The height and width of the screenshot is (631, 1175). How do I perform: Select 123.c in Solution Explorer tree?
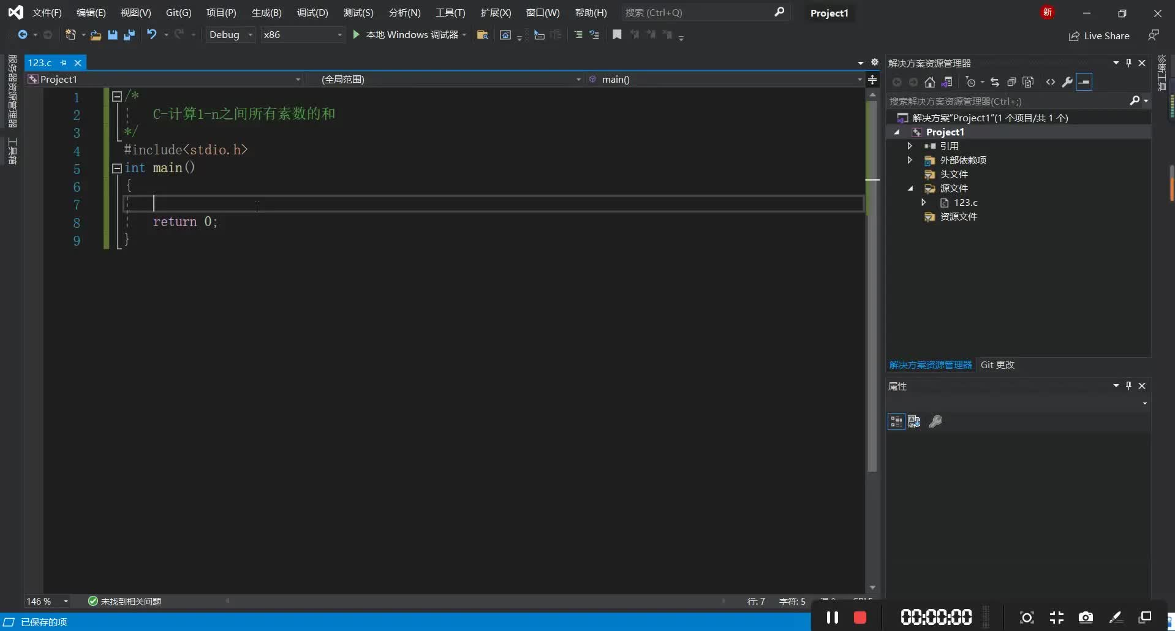coord(965,203)
